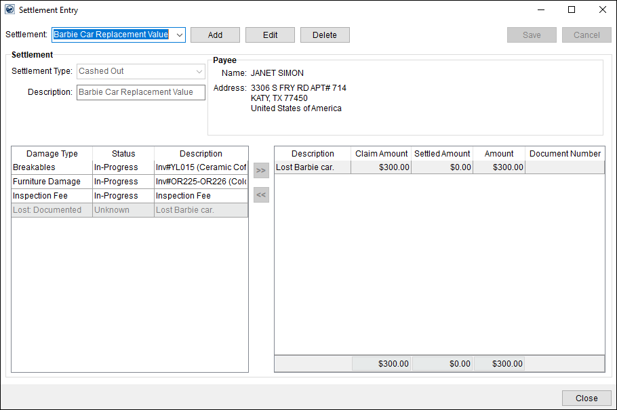This screenshot has width=617, height=410.
Task: Click the Claim Amount column header
Action: [x=380, y=153]
